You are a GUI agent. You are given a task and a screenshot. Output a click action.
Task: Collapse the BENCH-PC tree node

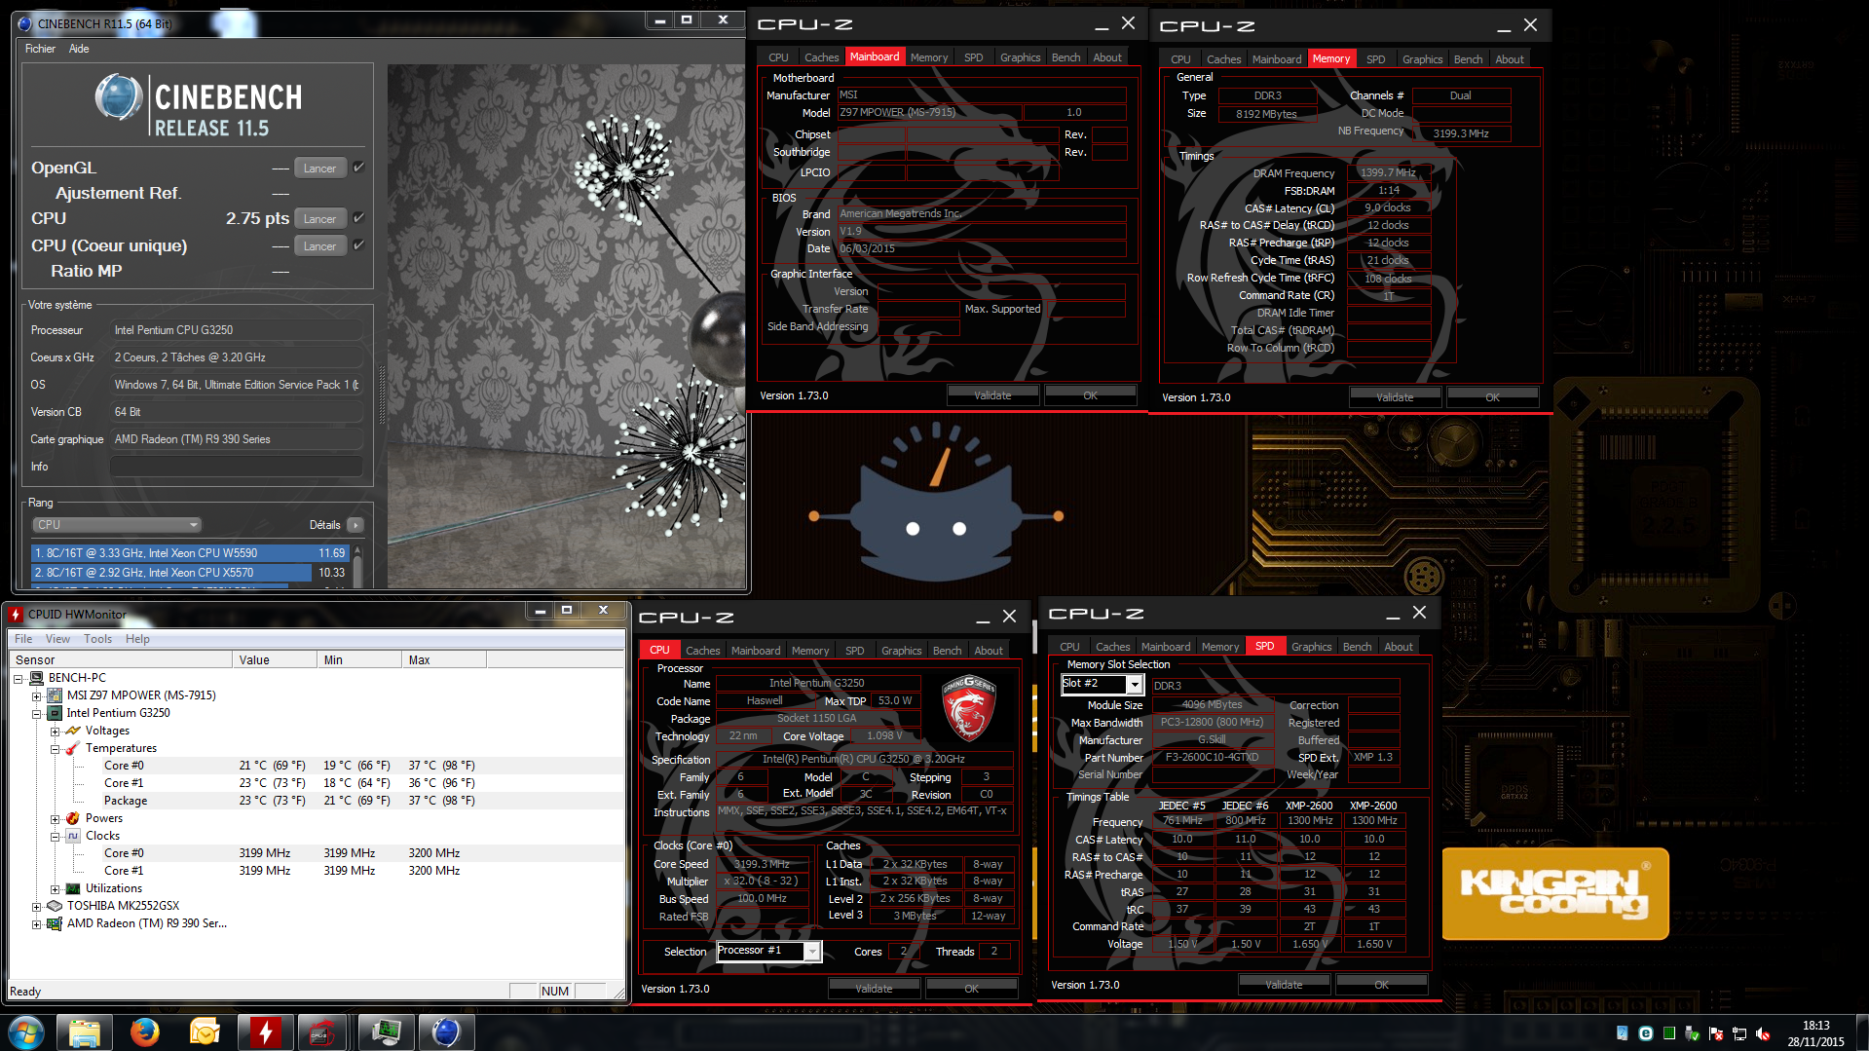click(x=19, y=678)
